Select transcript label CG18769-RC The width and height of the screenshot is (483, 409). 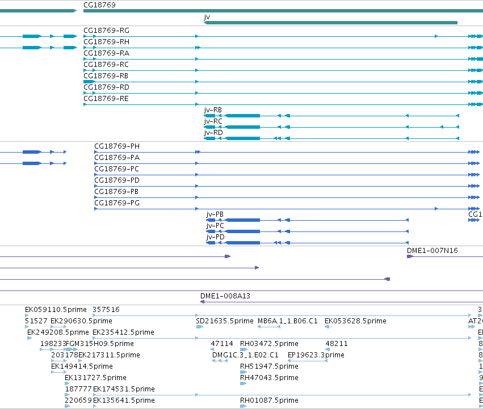tap(106, 65)
